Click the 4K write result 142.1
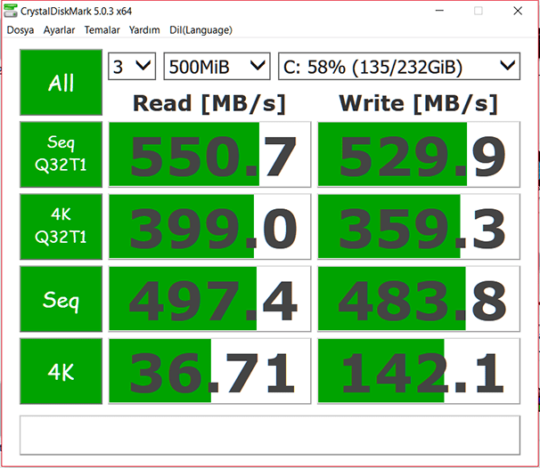Viewport: 540px width, 468px height. (419, 371)
